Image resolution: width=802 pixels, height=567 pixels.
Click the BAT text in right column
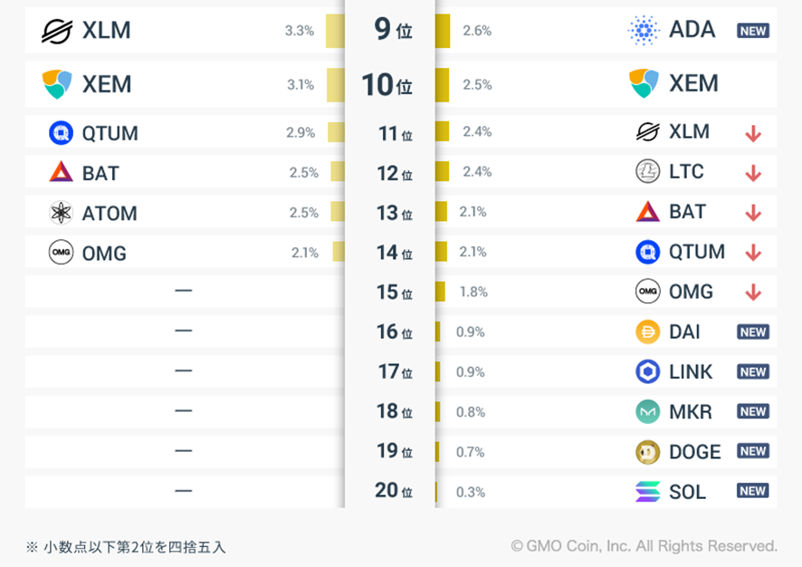point(687,212)
